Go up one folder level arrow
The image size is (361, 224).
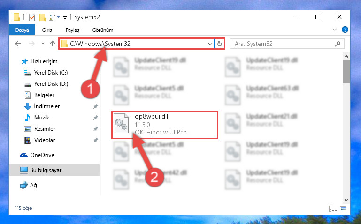click(x=53, y=44)
